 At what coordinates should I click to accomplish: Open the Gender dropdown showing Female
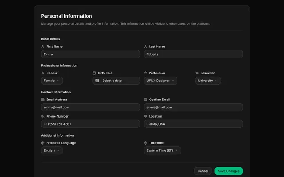point(52,81)
